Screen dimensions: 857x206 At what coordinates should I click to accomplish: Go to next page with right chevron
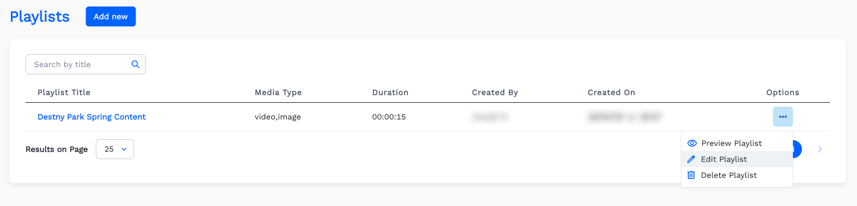coord(820,149)
